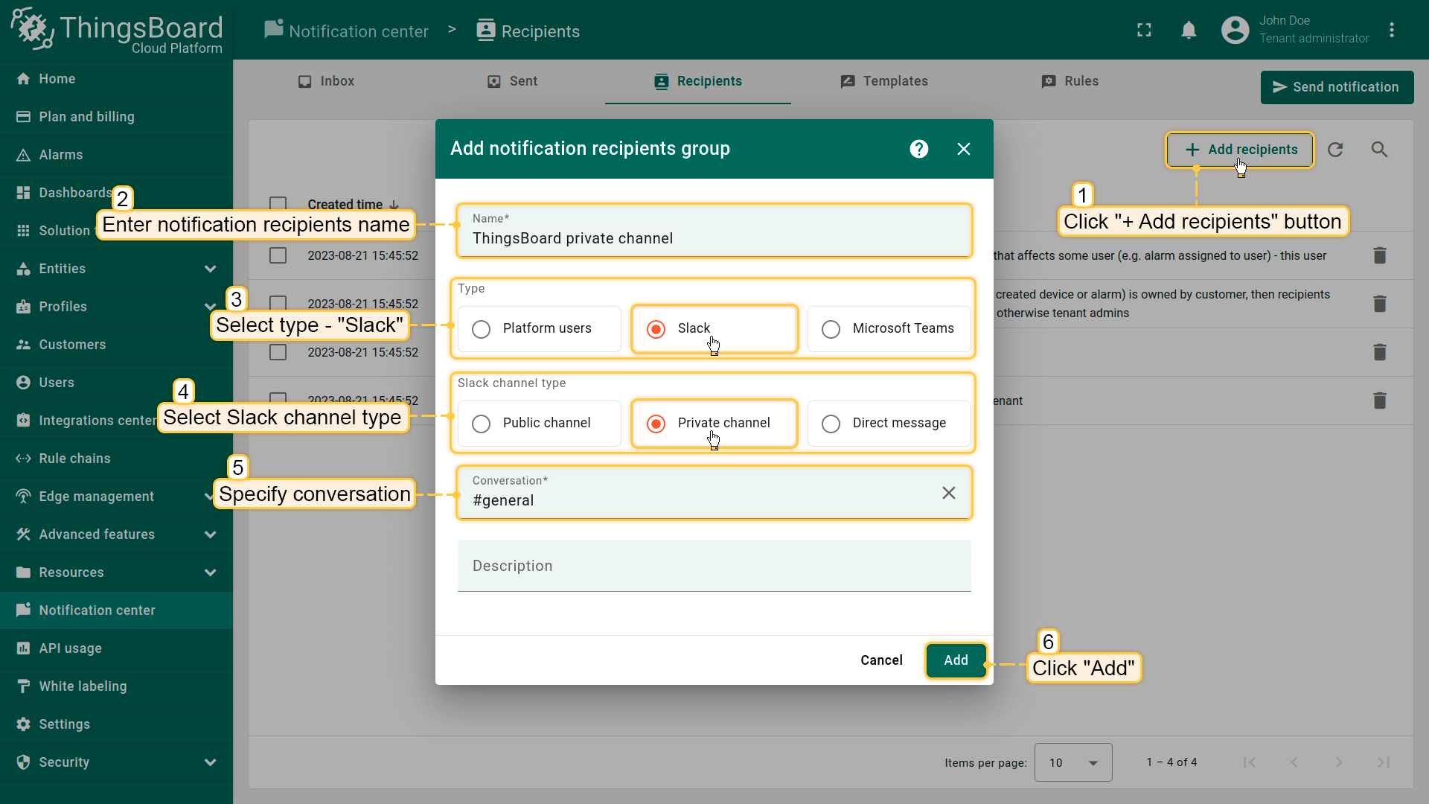The height and width of the screenshot is (804, 1429).
Task: Delete the first recipients row
Action: point(1379,255)
